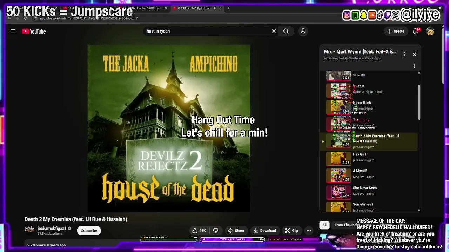Viewport: 449px width, 252px height.
Task: Open the notifications bell
Action: click(x=416, y=31)
